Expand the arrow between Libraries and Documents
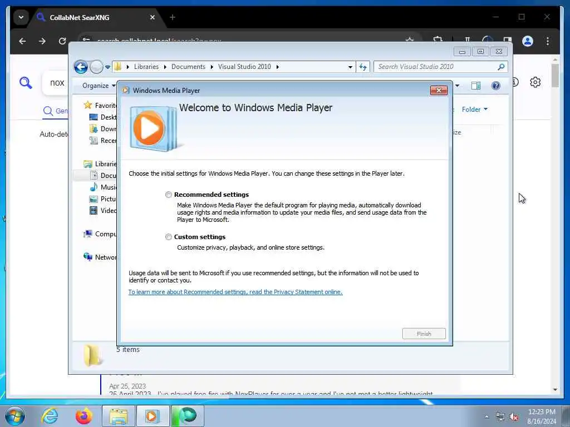Image resolution: width=570 pixels, height=427 pixels. (x=165, y=67)
